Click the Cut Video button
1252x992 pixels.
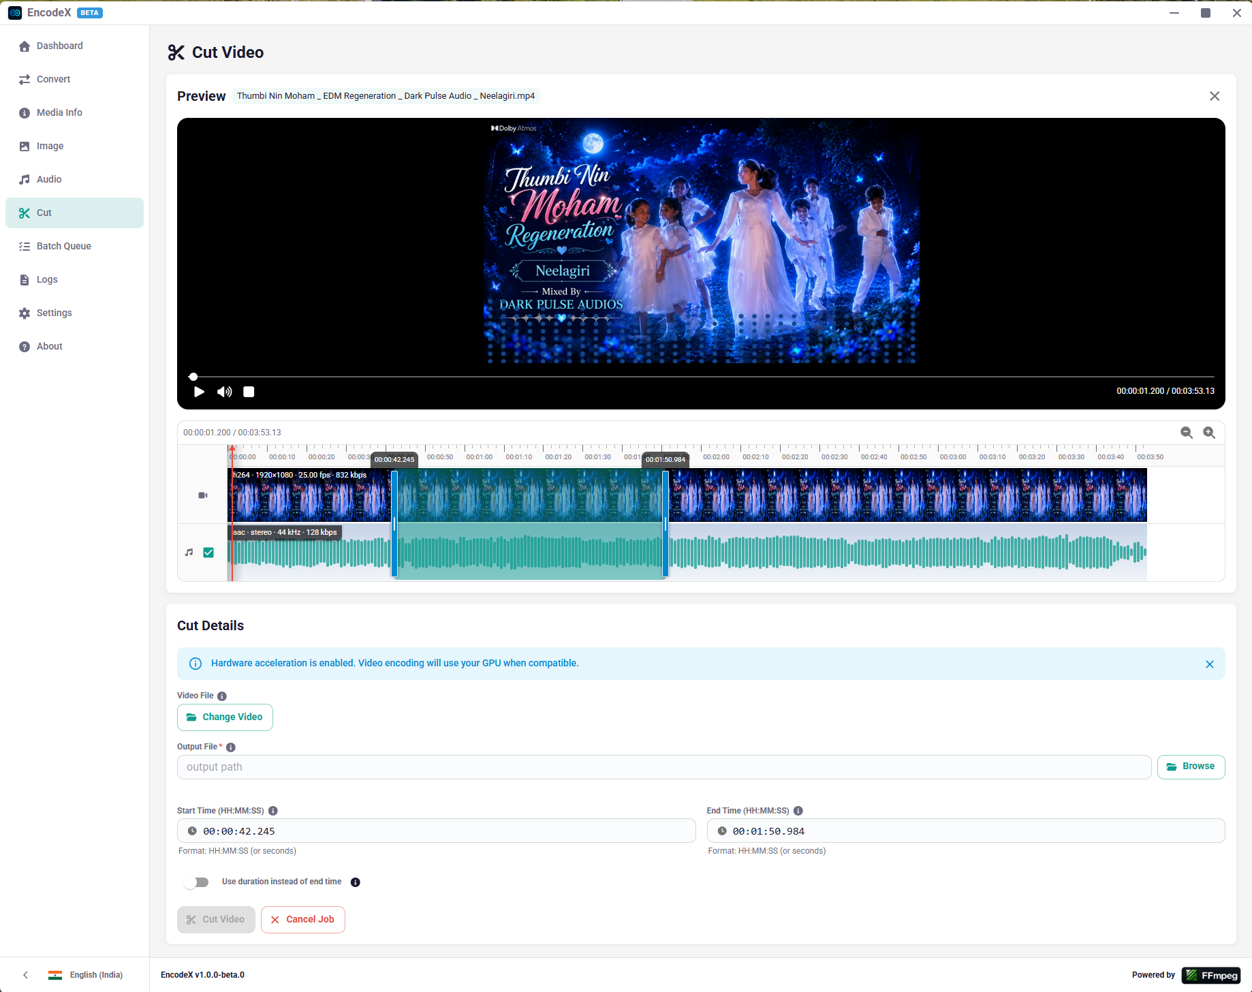tap(216, 920)
